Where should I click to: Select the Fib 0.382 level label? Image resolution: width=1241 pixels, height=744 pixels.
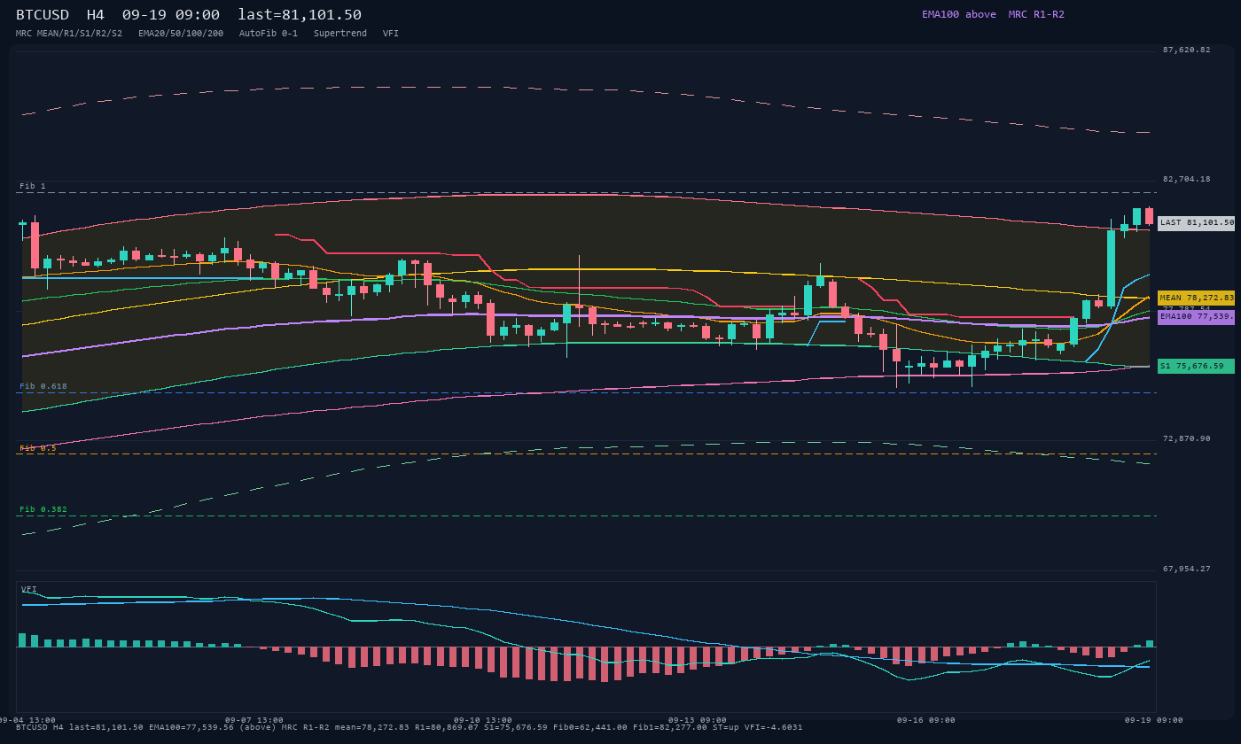coord(43,509)
